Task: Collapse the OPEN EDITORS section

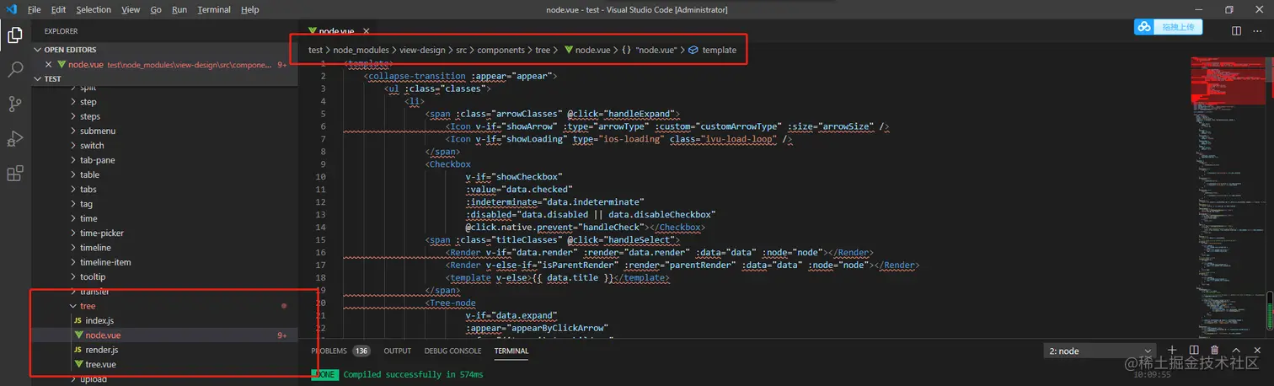Action: 165,50
